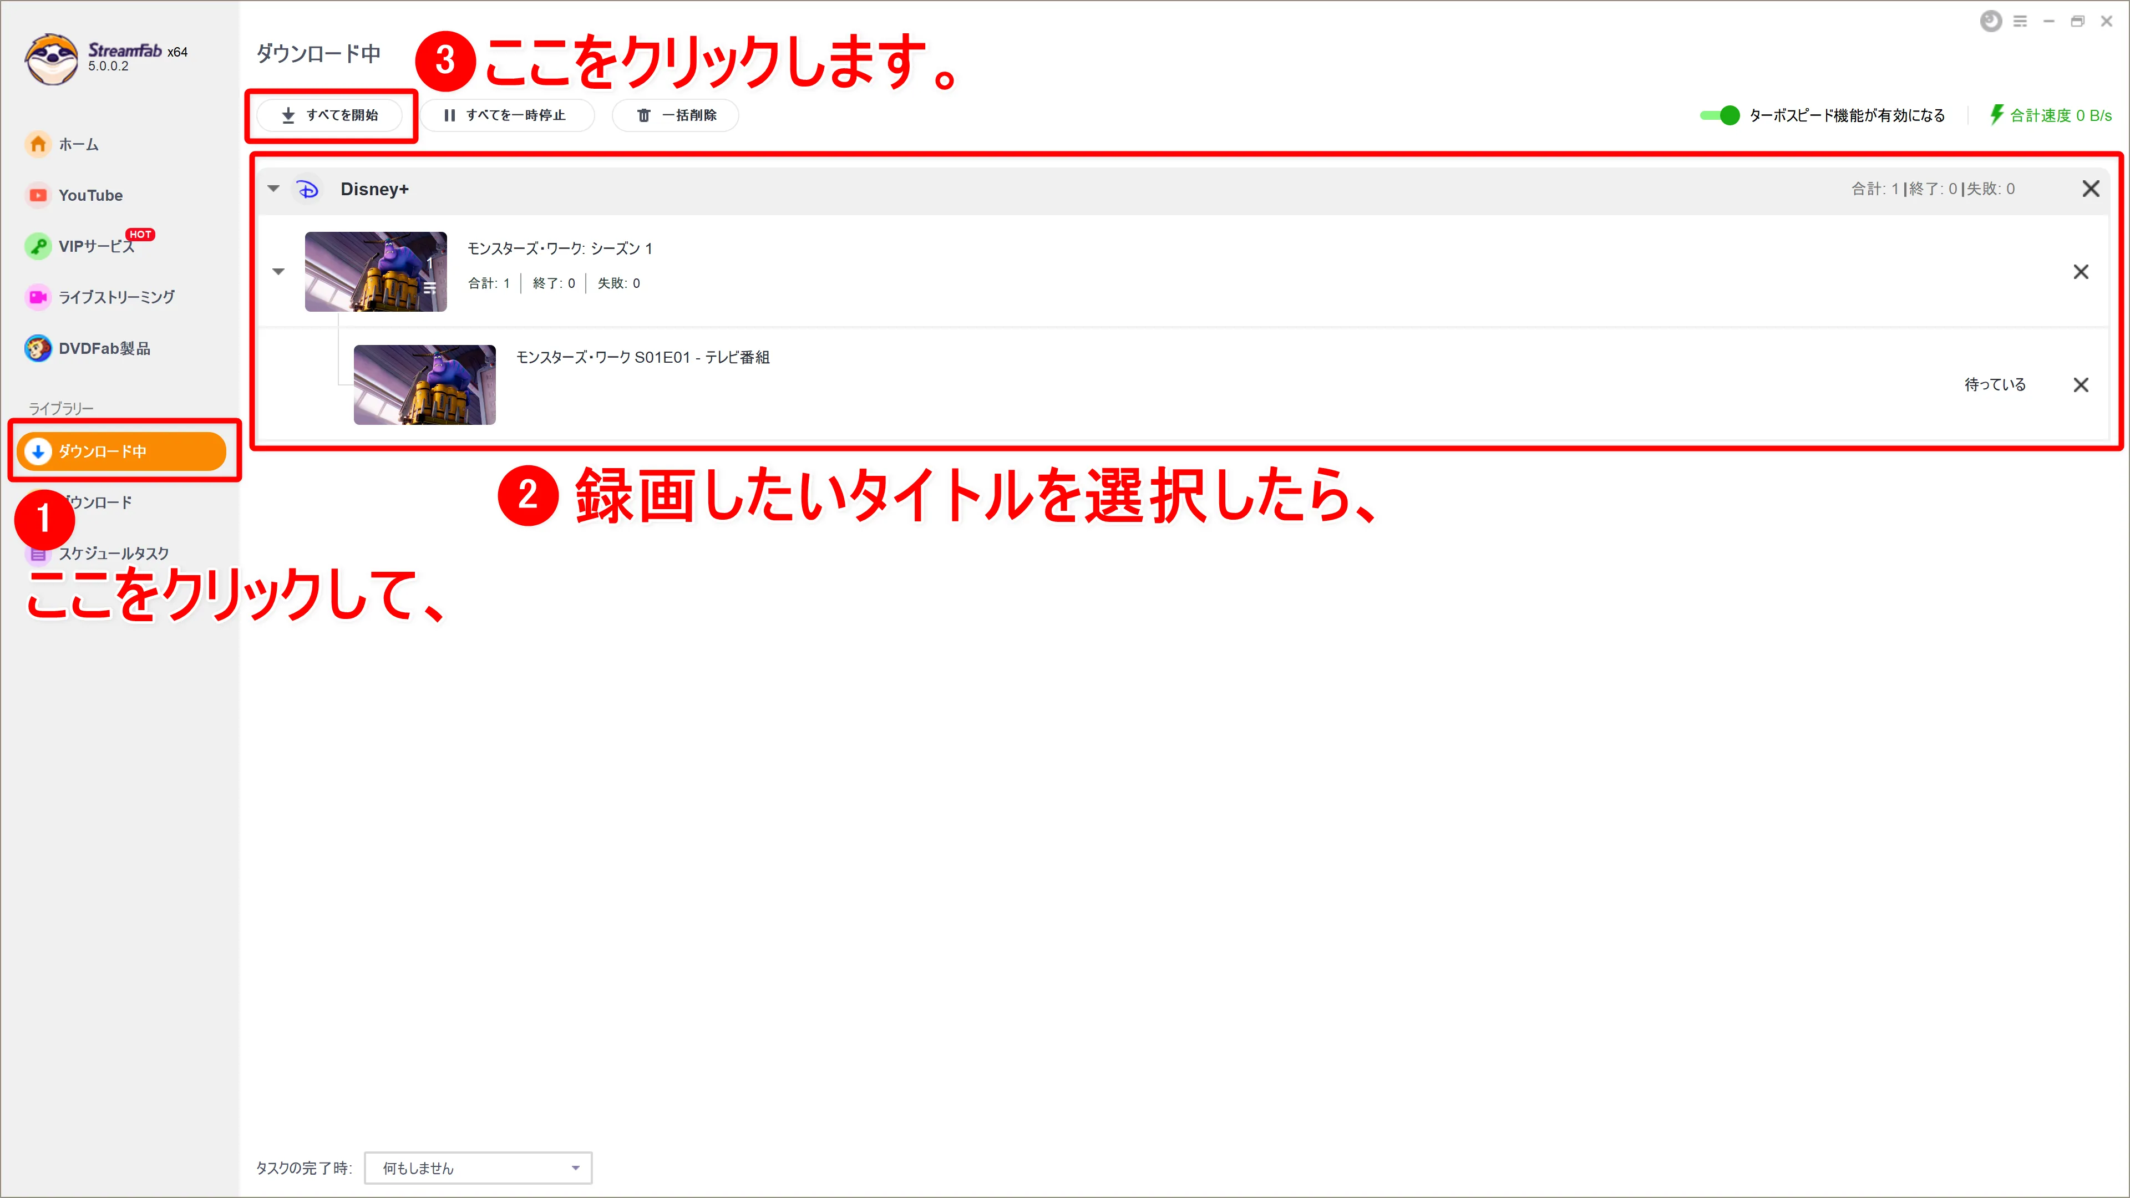This screenshot has width=2130, height=1198.
Task: Click the red YouTube play icon
Action: pos(38,195)
